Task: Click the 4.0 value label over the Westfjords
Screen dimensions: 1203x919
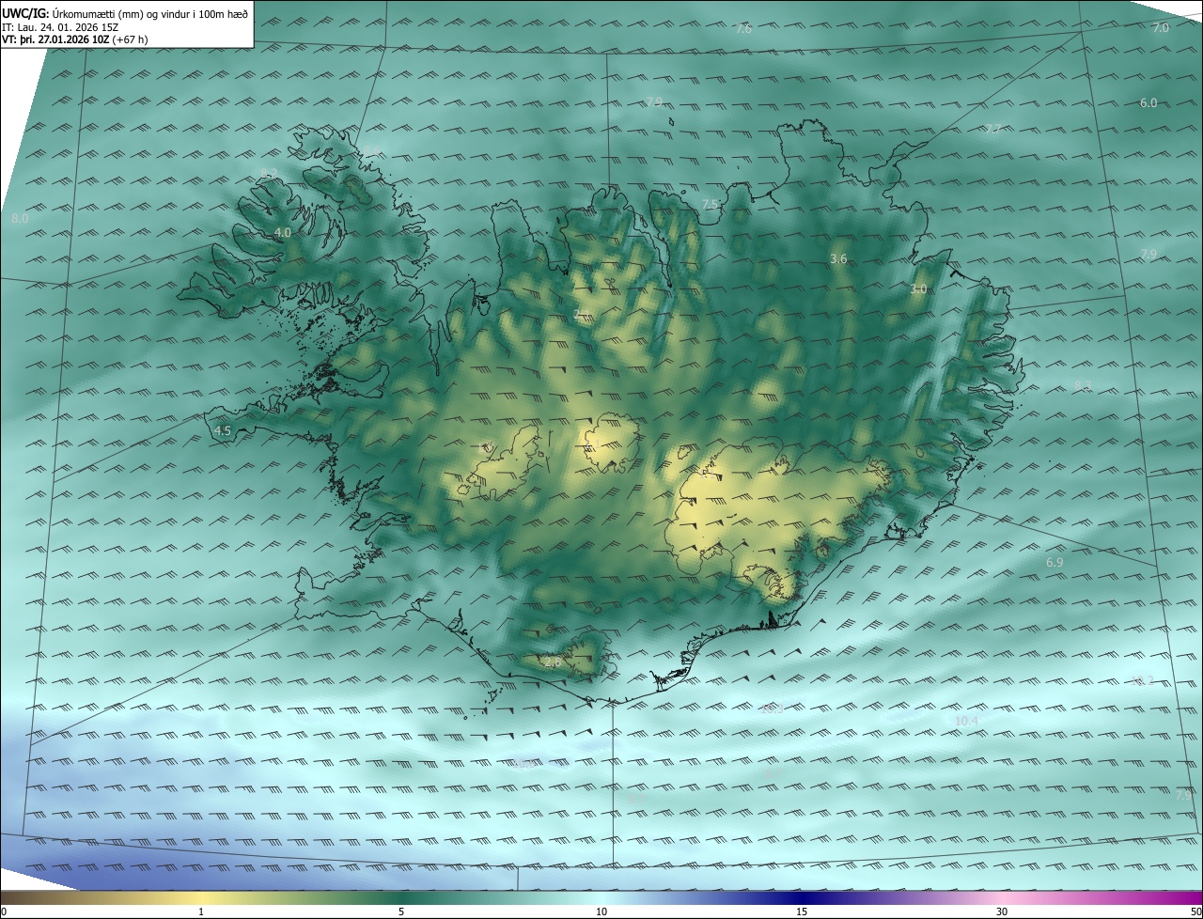Action: (283, 232)
